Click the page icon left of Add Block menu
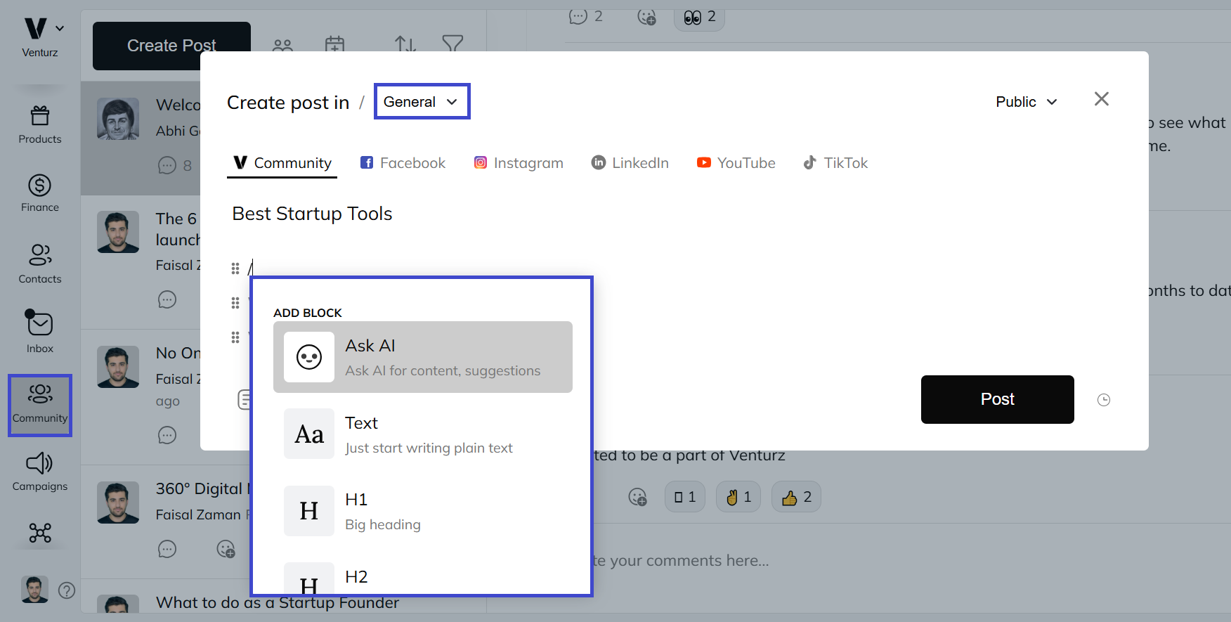 244,399
